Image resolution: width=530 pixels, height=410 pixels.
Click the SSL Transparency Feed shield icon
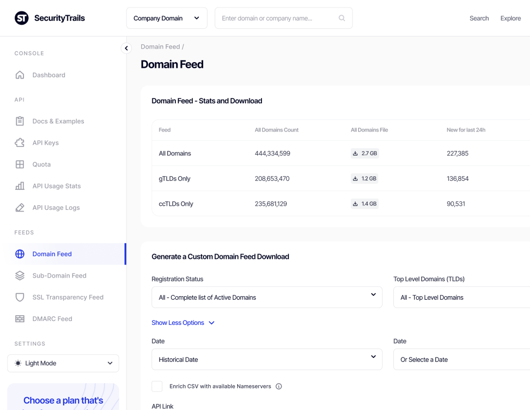tap(20, 297)
